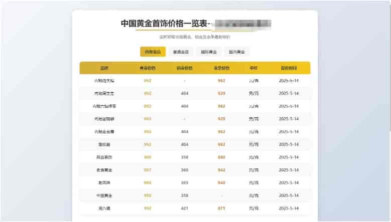Open the 国际黄金 tab
391x222 pixels.
point(209,52)
